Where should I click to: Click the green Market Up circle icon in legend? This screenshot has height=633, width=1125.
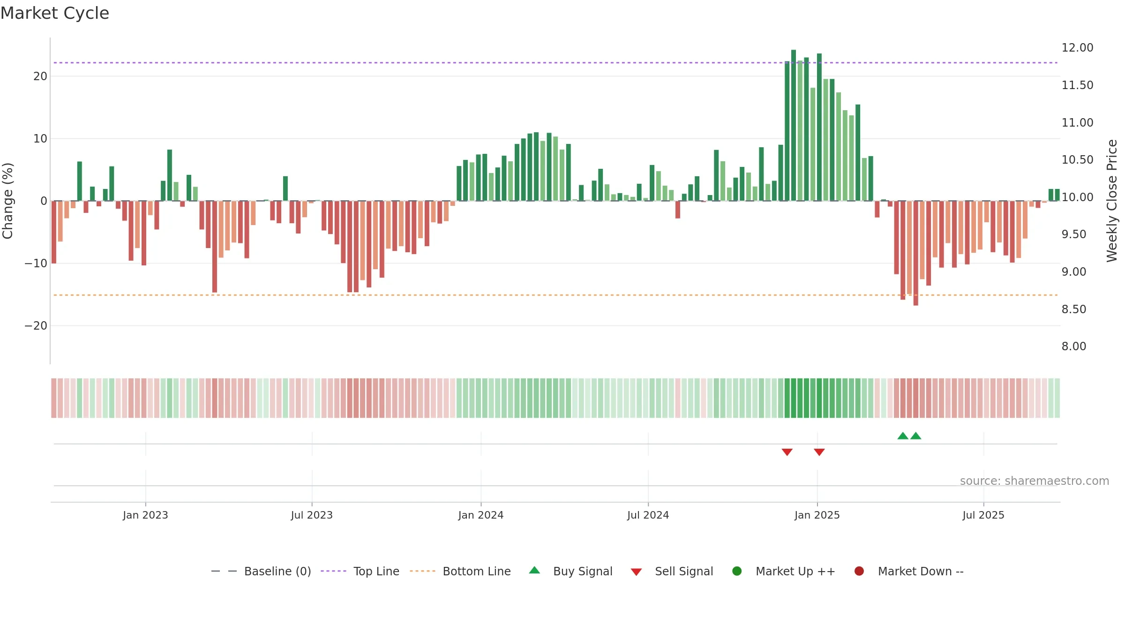[x=737, y=571]
